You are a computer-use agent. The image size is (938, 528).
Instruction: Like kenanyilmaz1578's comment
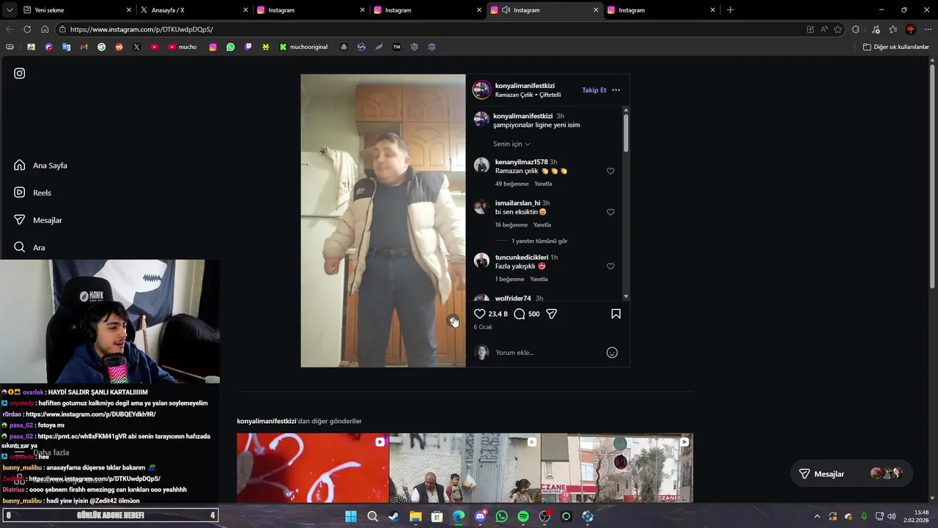[610, 171]
